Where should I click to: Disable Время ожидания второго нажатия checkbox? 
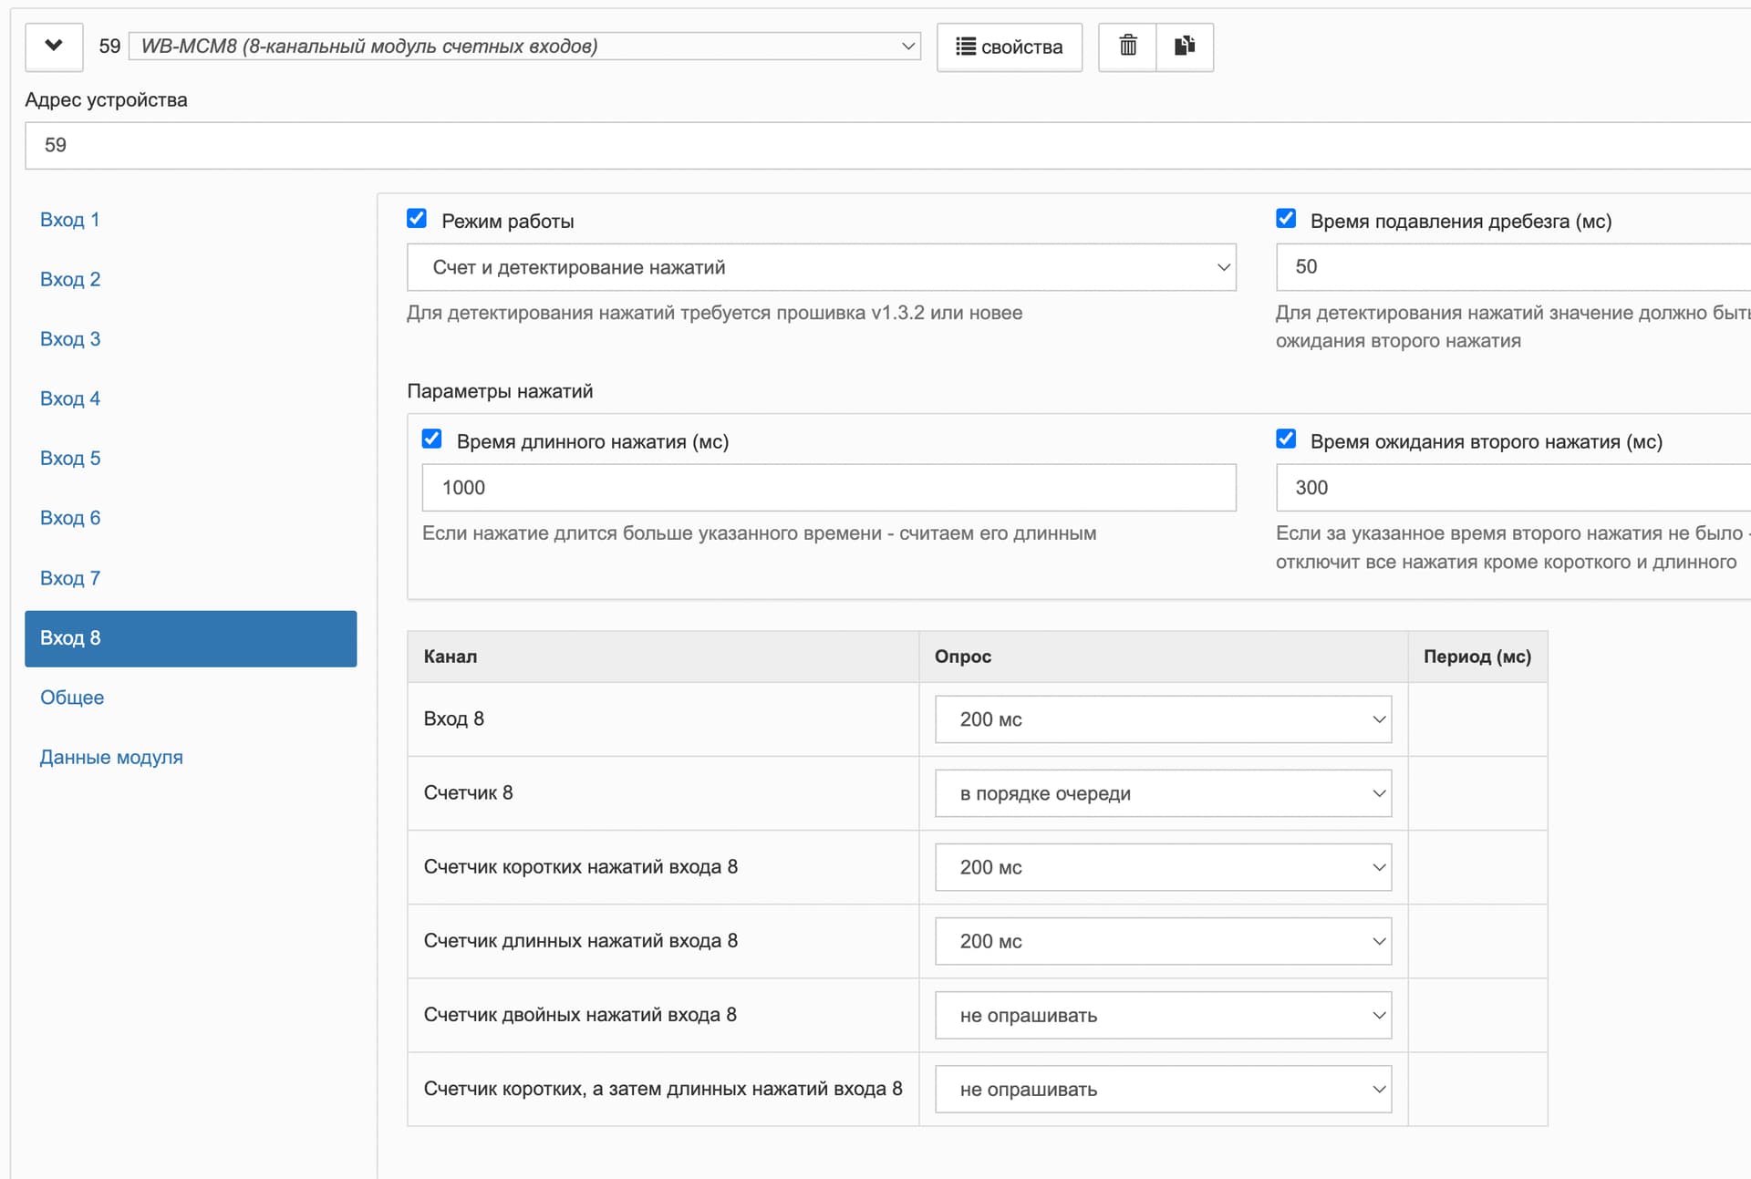(x=1286, y=440)
